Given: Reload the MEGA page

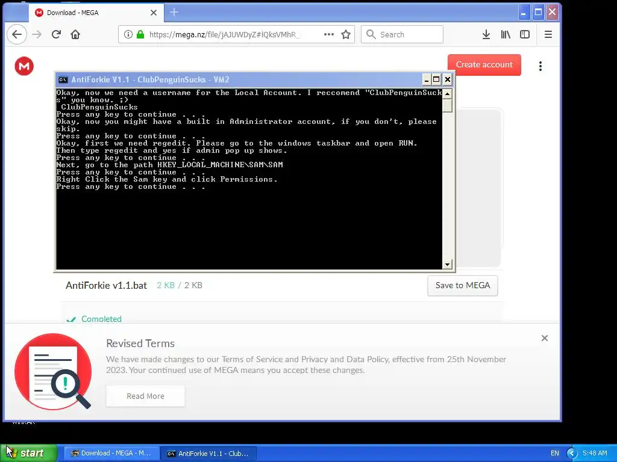Looking at the screenshot, I should coord(56,34).
